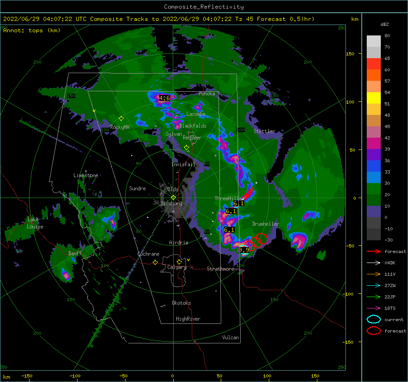The width and height of the screenshot is (408, 382).
Task: Click the yellow diamond marker below RedDeer
Action: click(x=186, y=148)
